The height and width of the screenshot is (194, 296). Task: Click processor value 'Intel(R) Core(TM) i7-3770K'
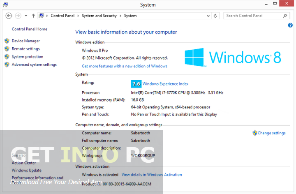177,92
